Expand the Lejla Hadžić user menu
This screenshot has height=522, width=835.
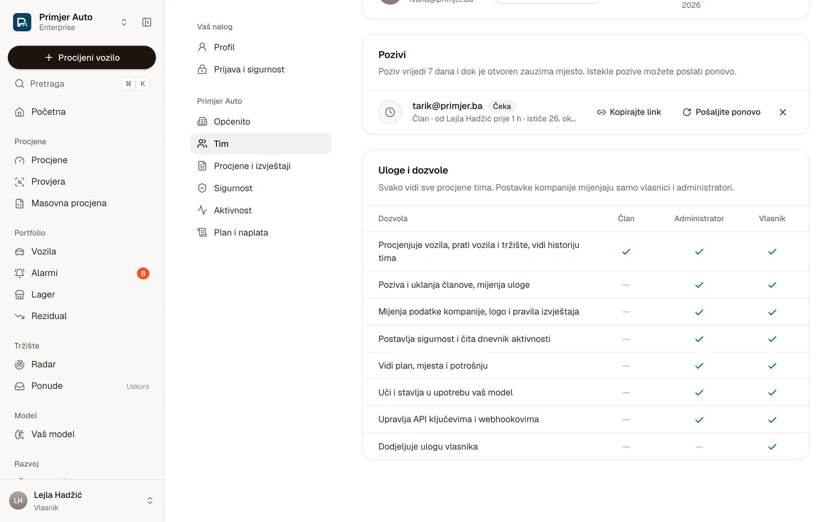(150, 501)
